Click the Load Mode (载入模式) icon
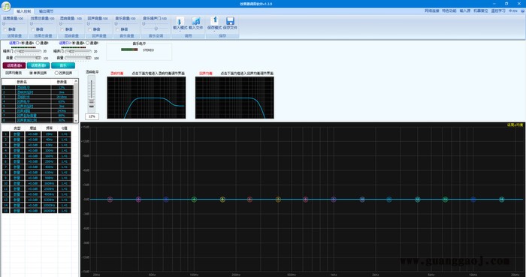The width and height of the screenshot is (526, 277). (180, 21)
